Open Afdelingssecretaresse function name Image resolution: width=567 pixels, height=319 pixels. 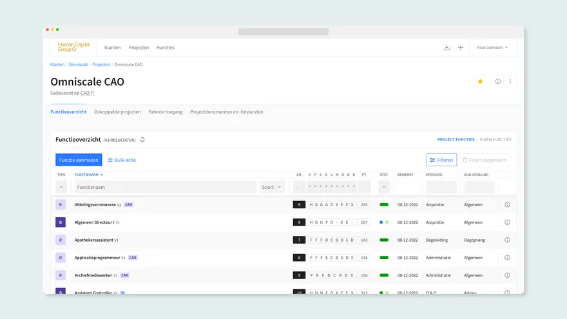pyautogui.click(x=95, y=205)
